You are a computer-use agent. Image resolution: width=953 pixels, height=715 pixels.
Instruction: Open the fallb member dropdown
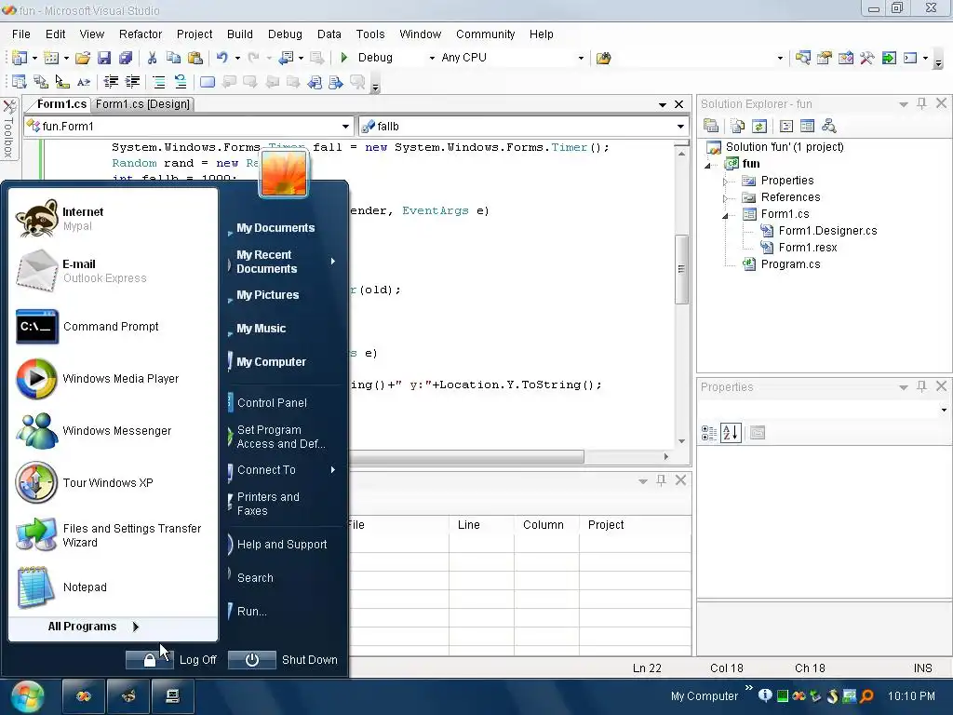680,127
